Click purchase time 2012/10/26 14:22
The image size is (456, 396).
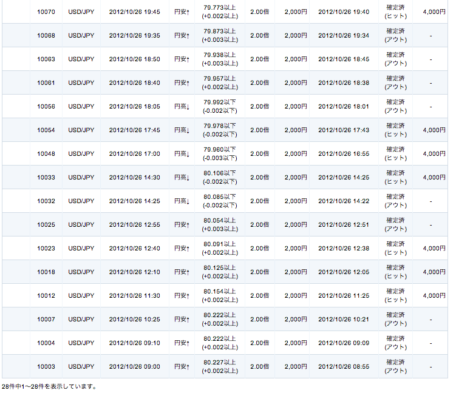pyautogui.click(x=343, y=201)
